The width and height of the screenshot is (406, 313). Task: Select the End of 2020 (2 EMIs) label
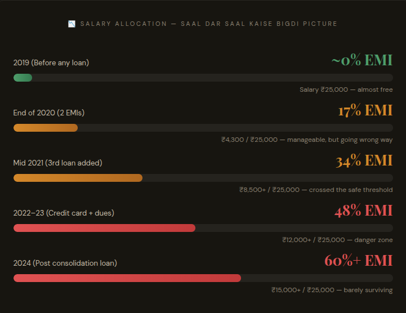[49, 113]
